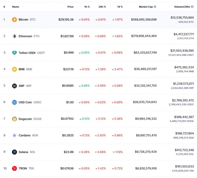197x178 pixels.
Task: Click the USD Coin blue logo
Action: click(x=14, y=102)
